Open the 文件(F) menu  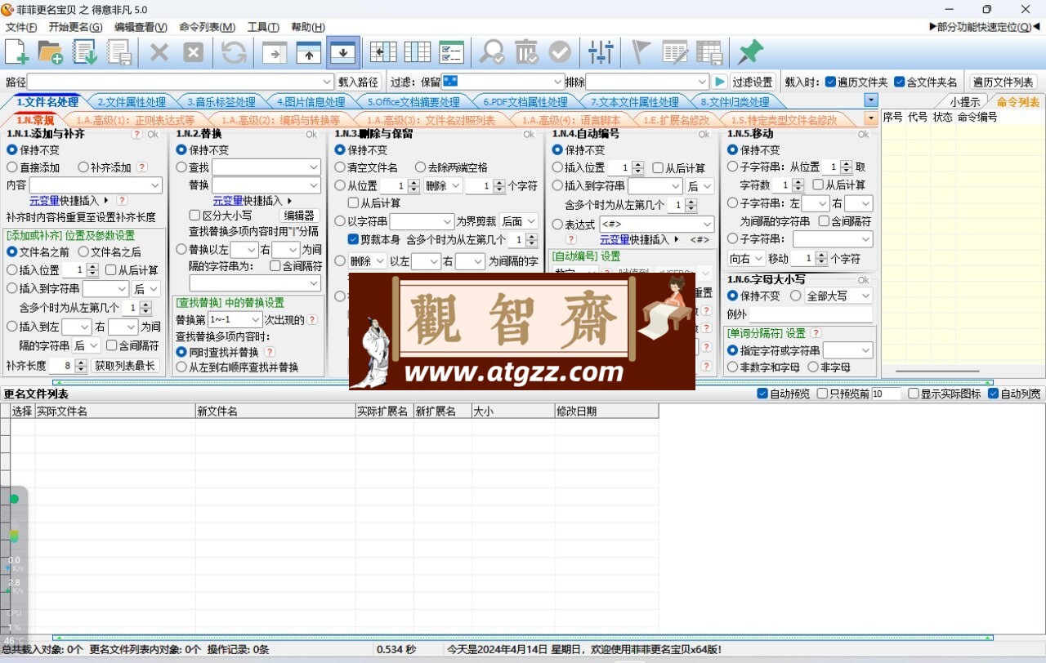tap(21, 27)
